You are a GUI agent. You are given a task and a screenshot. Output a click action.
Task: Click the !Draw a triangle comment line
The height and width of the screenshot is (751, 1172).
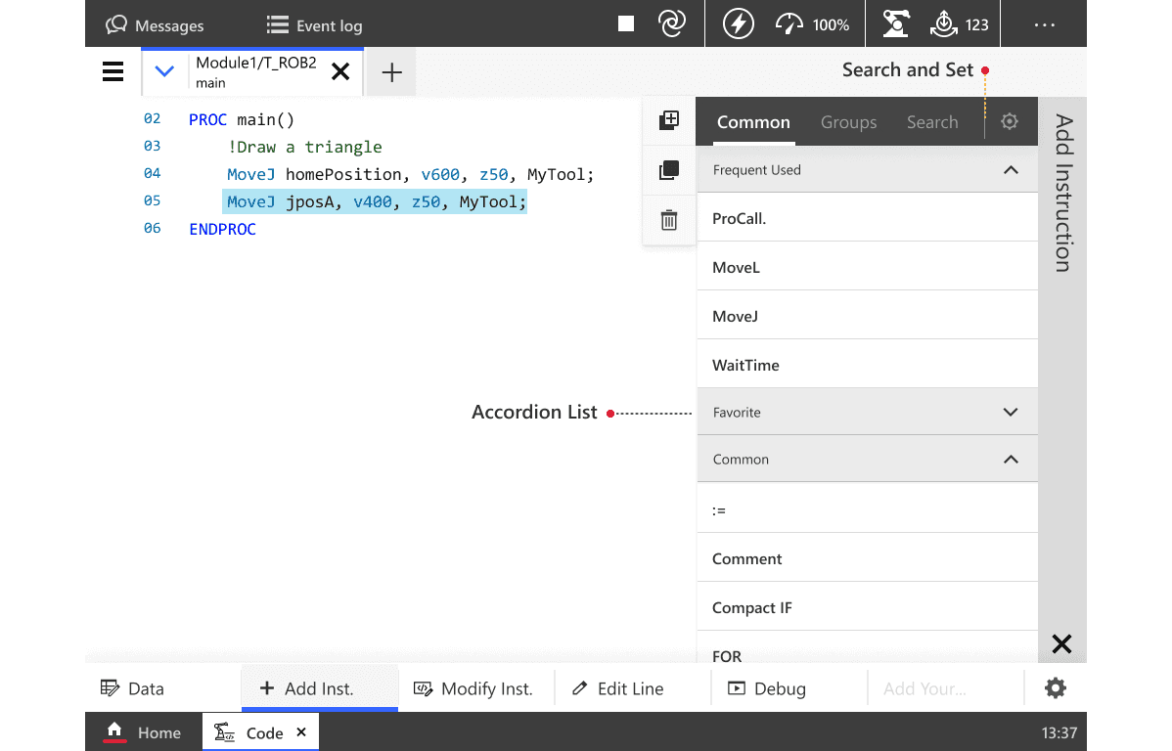pyautogui.click(x=304, y=148)
